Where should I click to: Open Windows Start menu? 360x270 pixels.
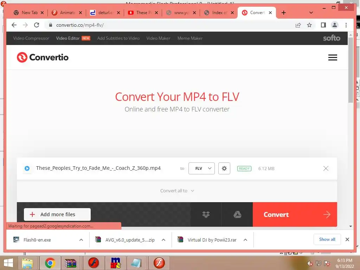click(x=8, y=263)
